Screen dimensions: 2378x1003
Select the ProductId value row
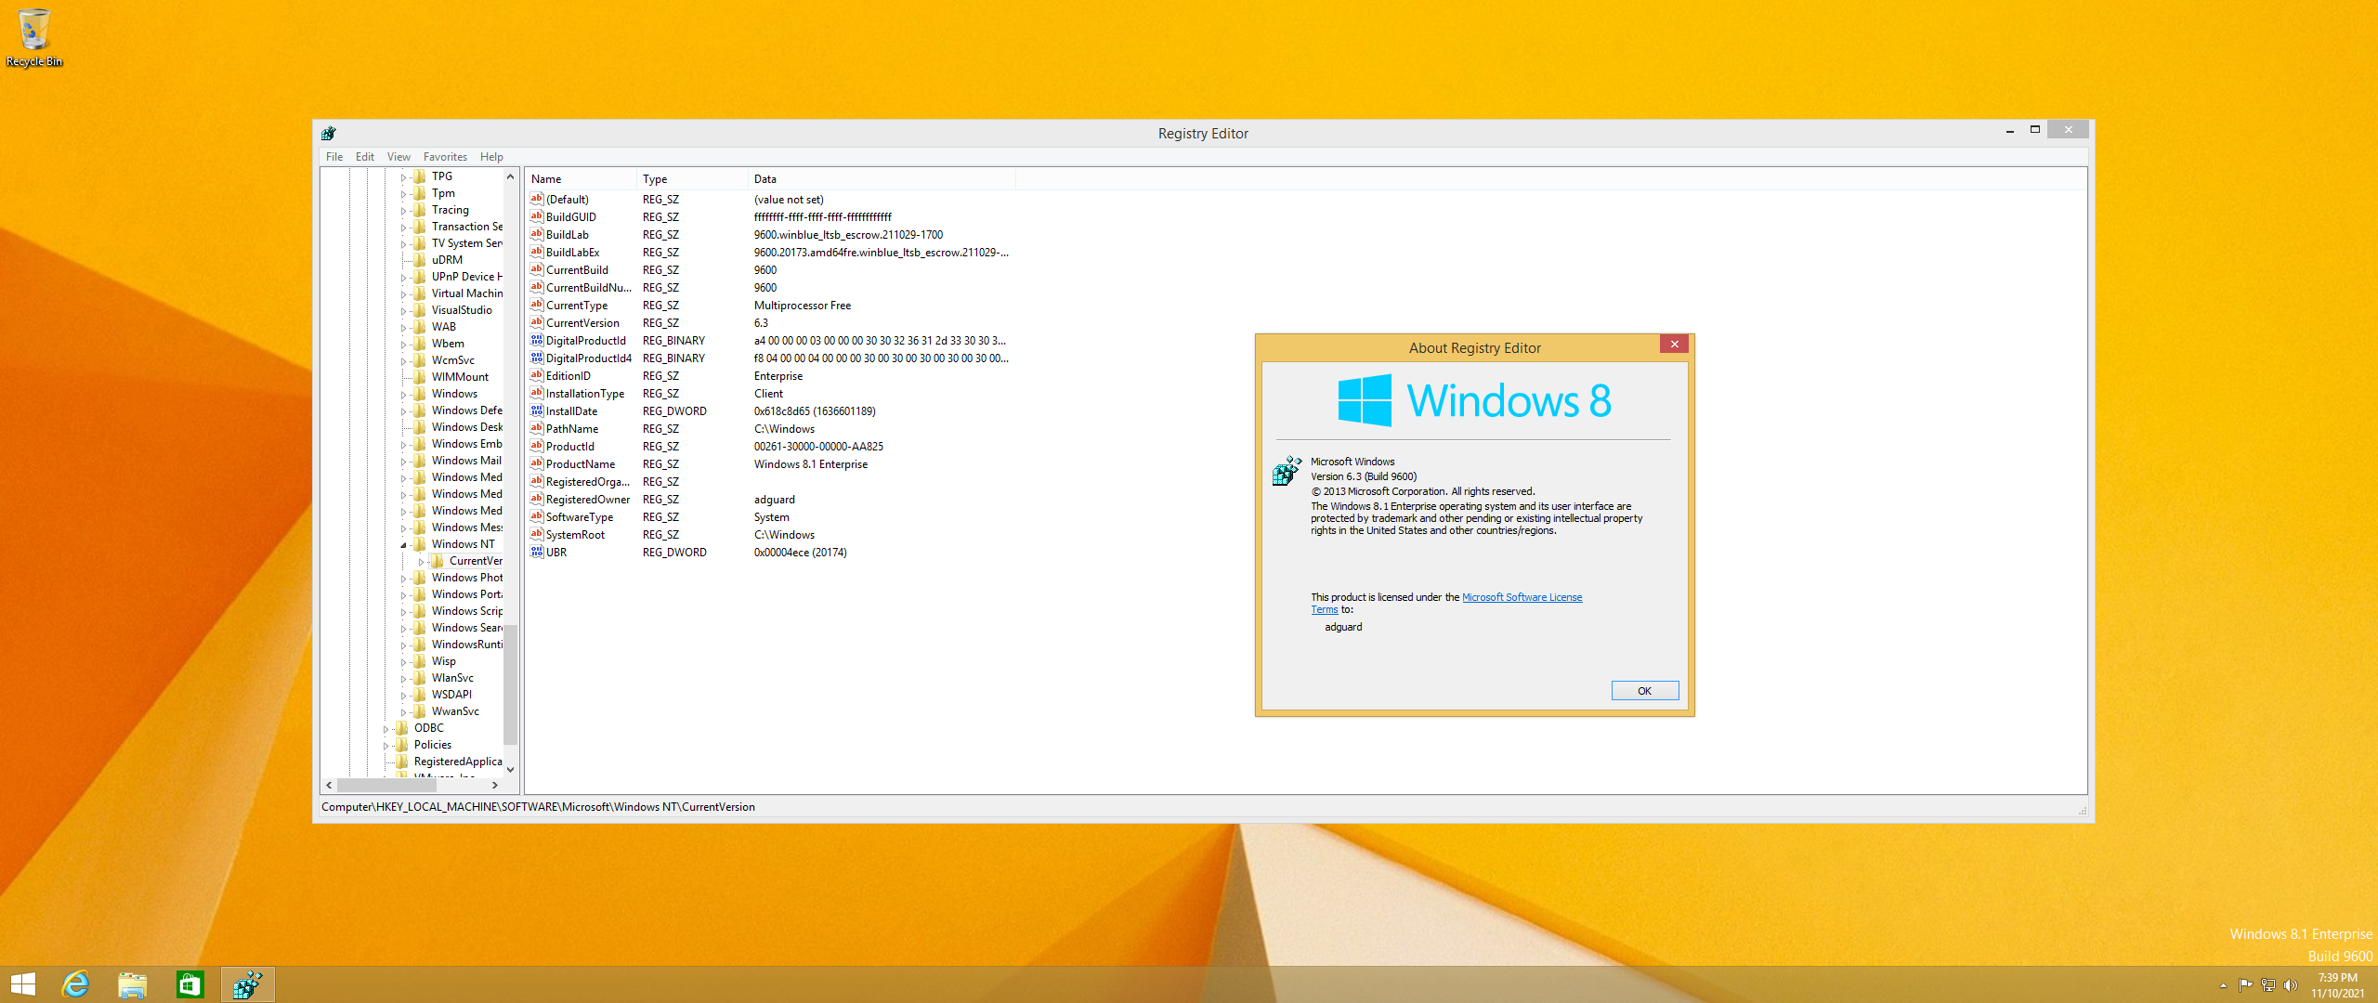point(771,447)
